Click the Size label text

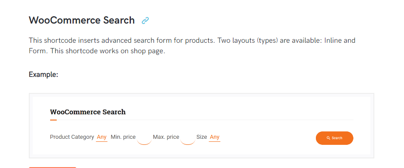(x=202, y=137)
